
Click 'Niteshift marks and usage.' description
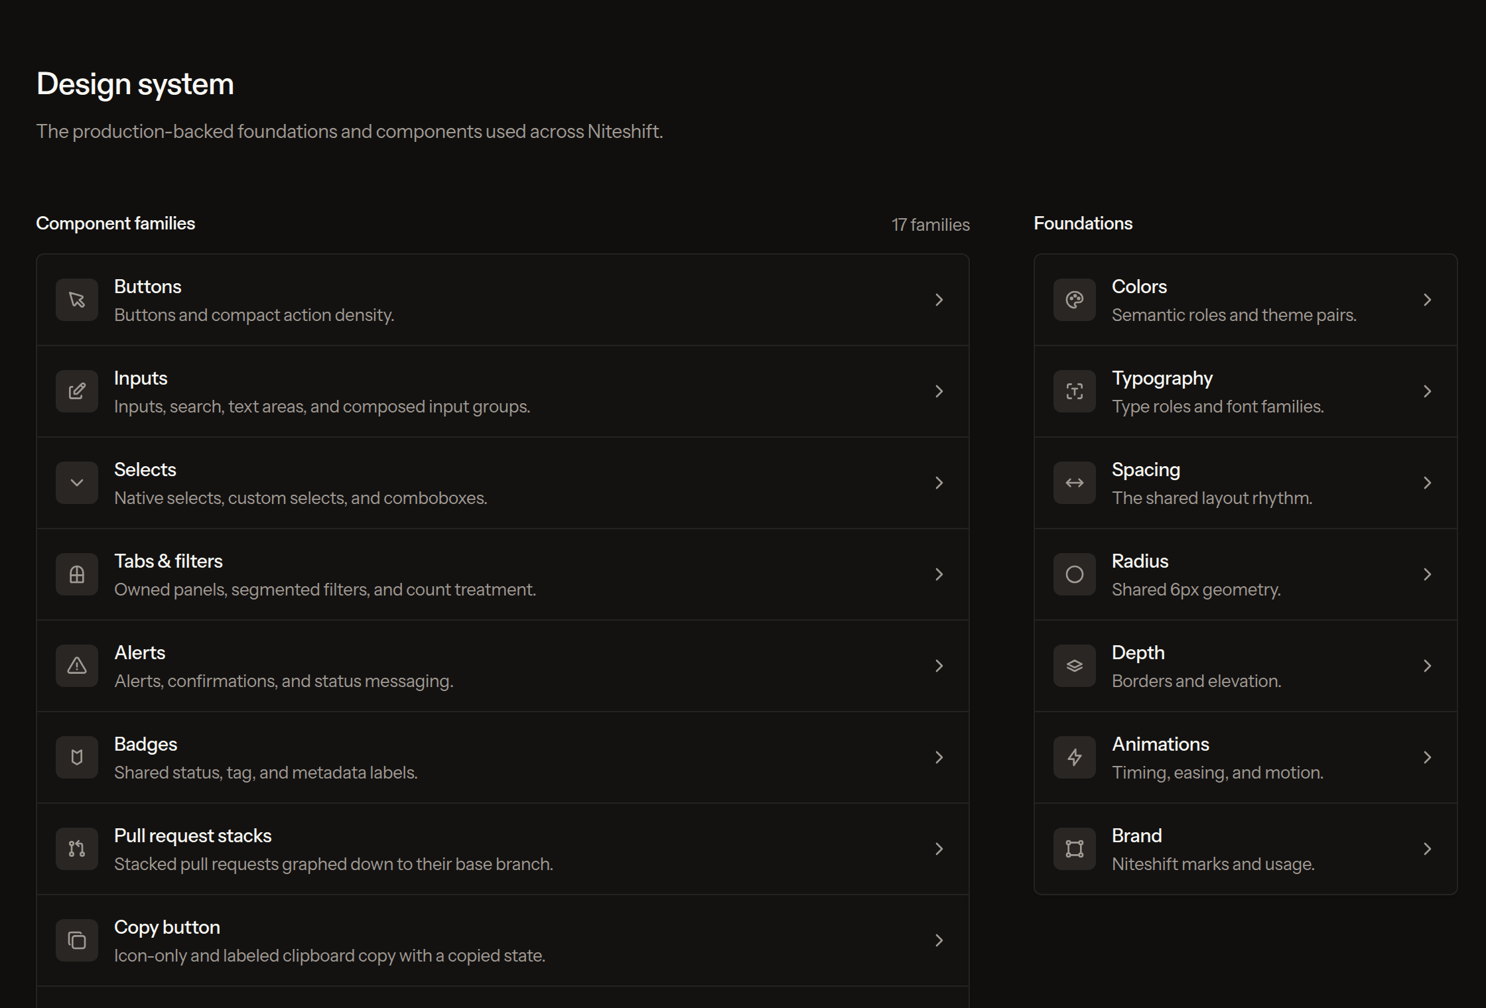(x=1213, y=864)
